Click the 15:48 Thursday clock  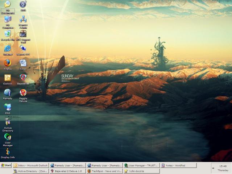[x=223, y=168]
